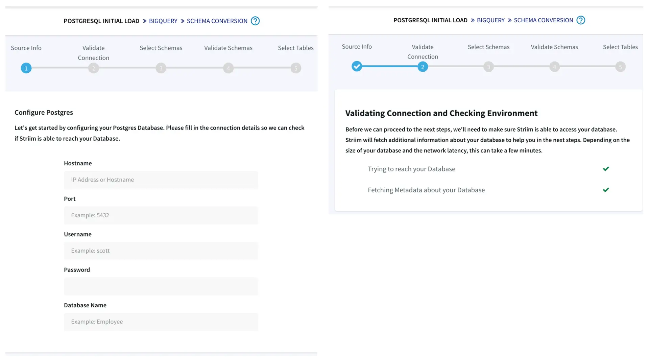This screenshot has height=357, width=649.
Task: Click the Database Name input field
Action: (x=161, y=322)
